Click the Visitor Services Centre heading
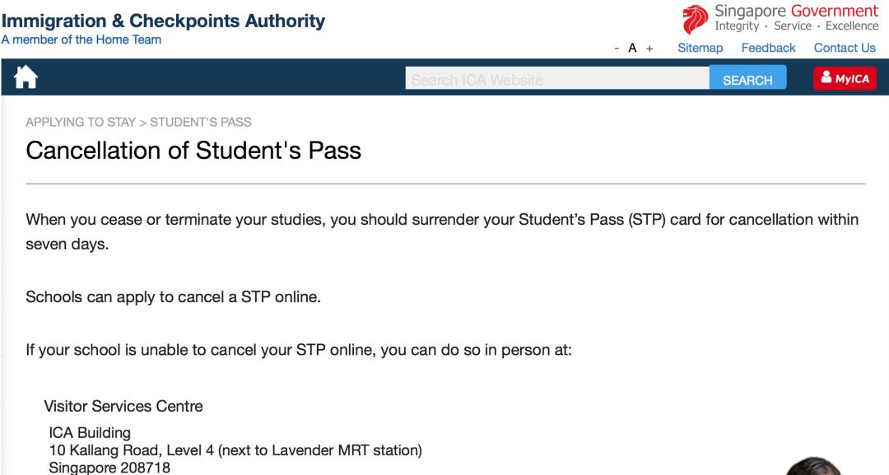The width and height of the screenshot is (889, 475). point(123,407)
